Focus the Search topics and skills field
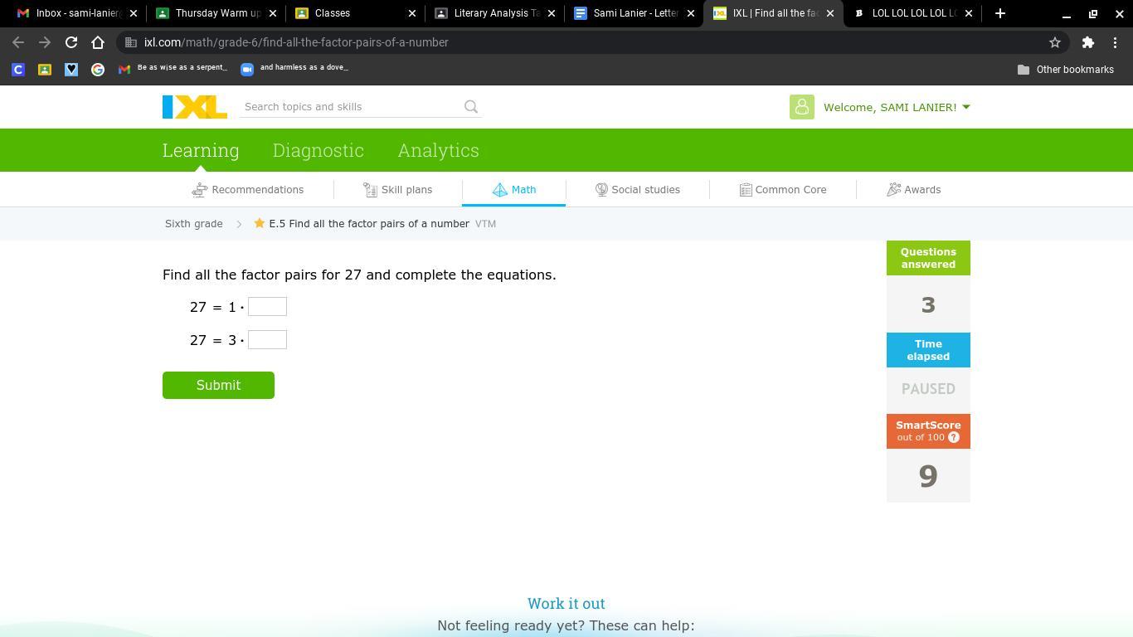The width and height of the screenshot is (1133, 637). pos(348,107)
